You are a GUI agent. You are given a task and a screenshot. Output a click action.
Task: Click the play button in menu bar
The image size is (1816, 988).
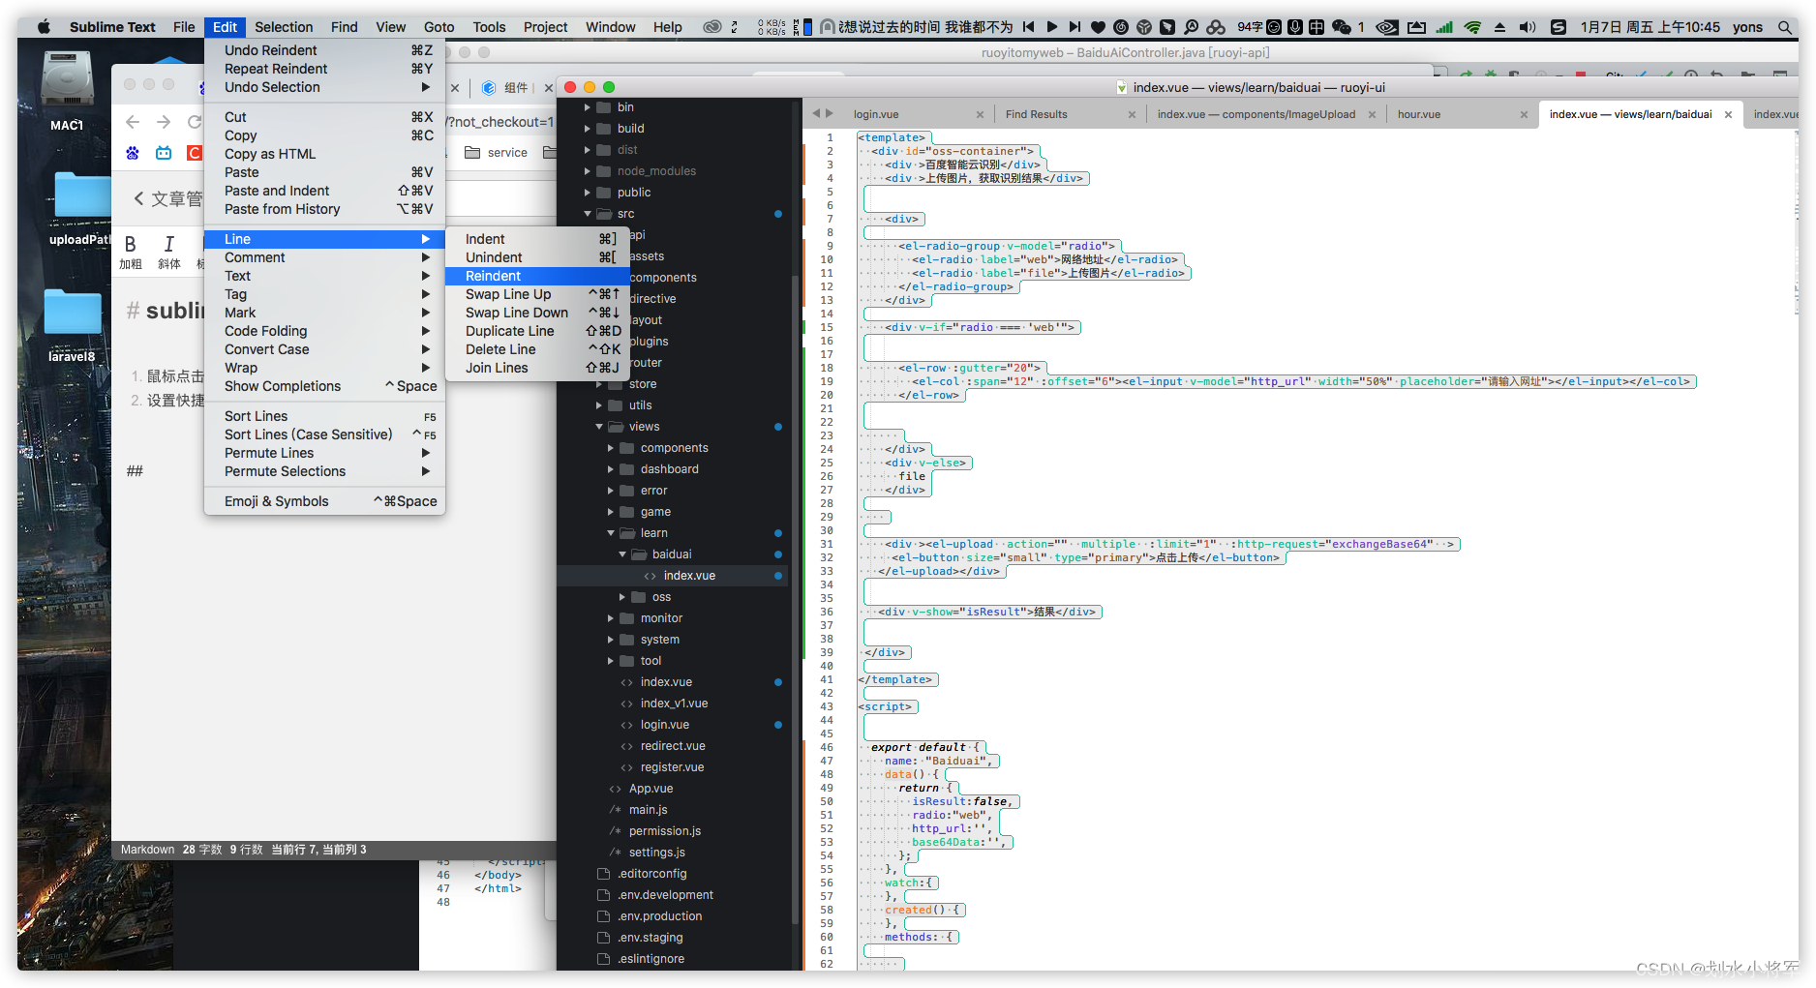(x=1052, y=27)
